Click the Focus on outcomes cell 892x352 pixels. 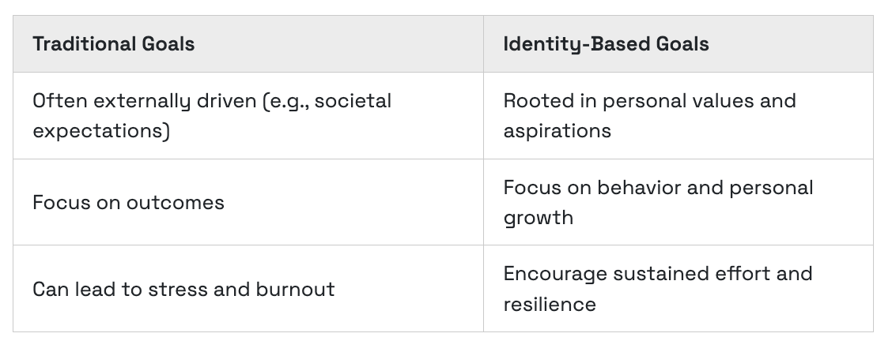pos(248,203)
